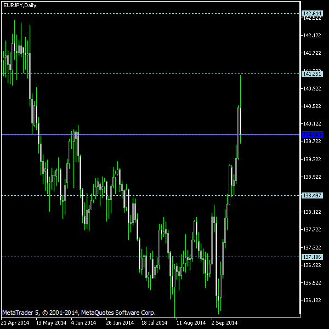
Task: Click the 140.522 price scale value
Action: click(x=312, y=106)
